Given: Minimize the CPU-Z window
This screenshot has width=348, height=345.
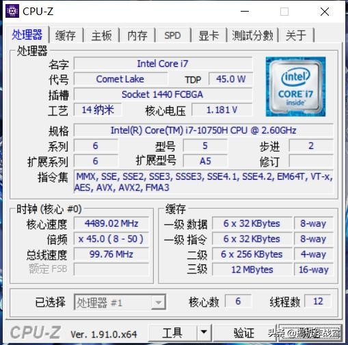Looking at the screenshot, I should click(x=245, y=11).
